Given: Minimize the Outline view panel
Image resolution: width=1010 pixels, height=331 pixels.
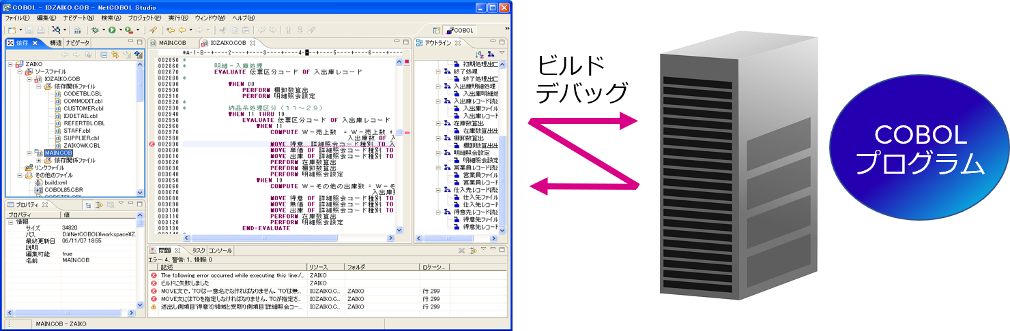Looking at the screenshot, I should coord(493,42).
